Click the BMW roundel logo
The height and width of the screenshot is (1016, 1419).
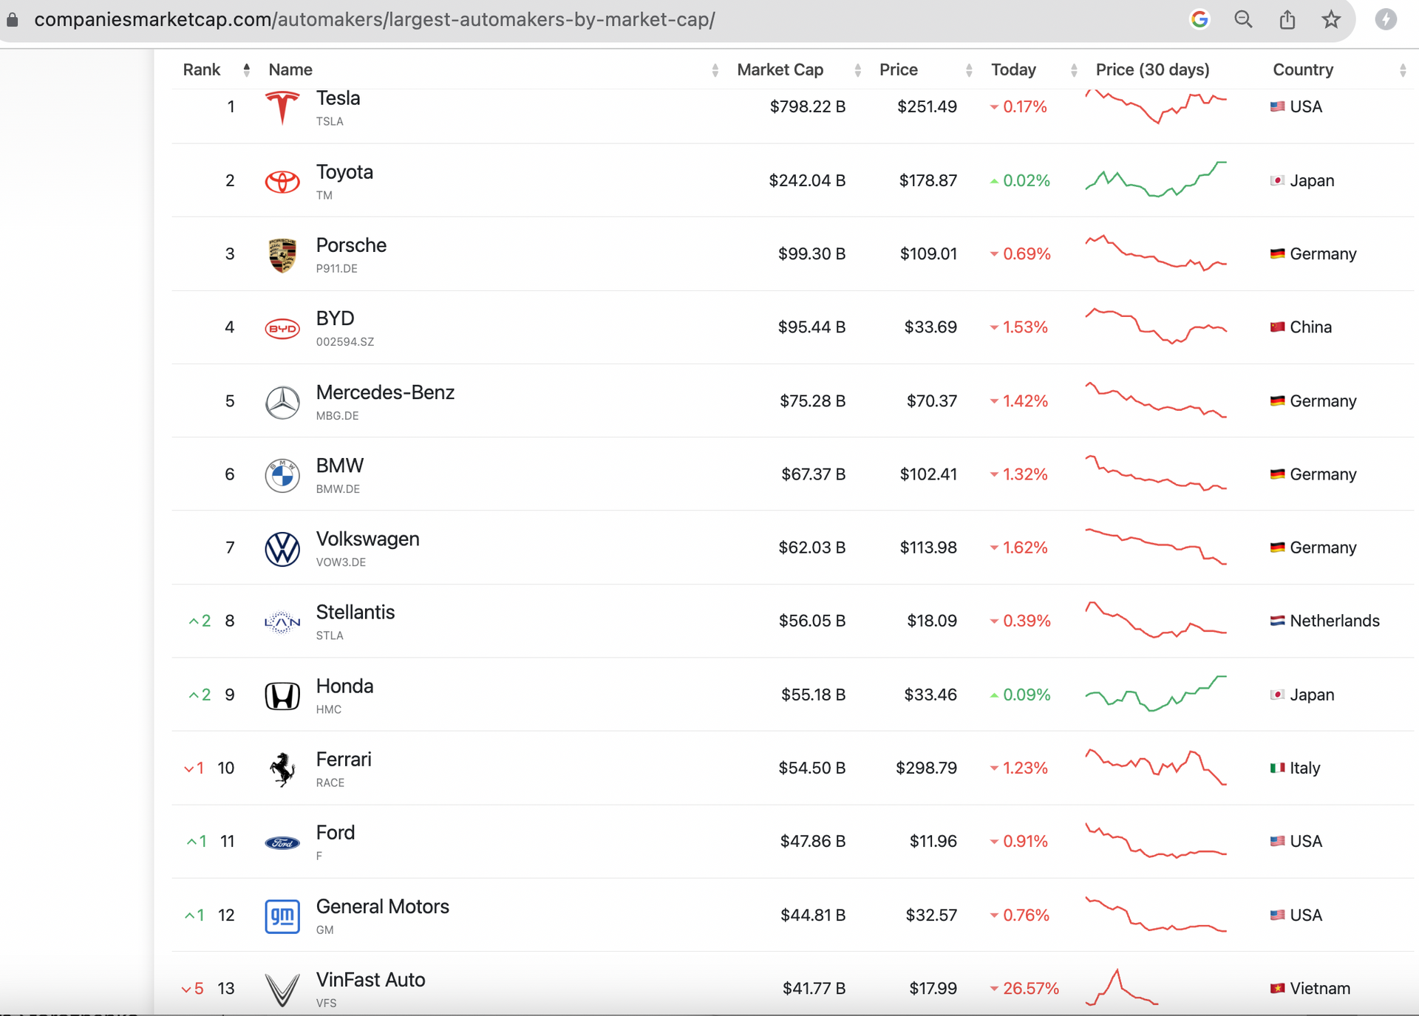282,475
